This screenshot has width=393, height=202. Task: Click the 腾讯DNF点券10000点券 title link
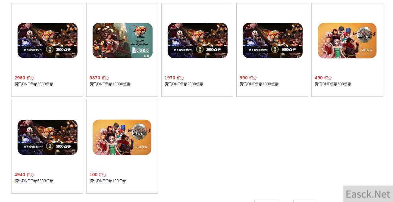click(x=110, y=84)
